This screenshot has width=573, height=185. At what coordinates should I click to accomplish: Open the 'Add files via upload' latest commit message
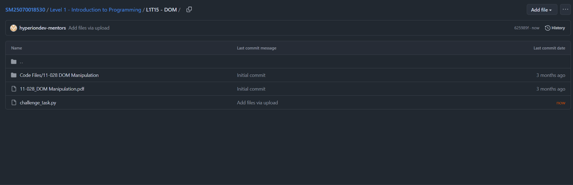point(89,28)
